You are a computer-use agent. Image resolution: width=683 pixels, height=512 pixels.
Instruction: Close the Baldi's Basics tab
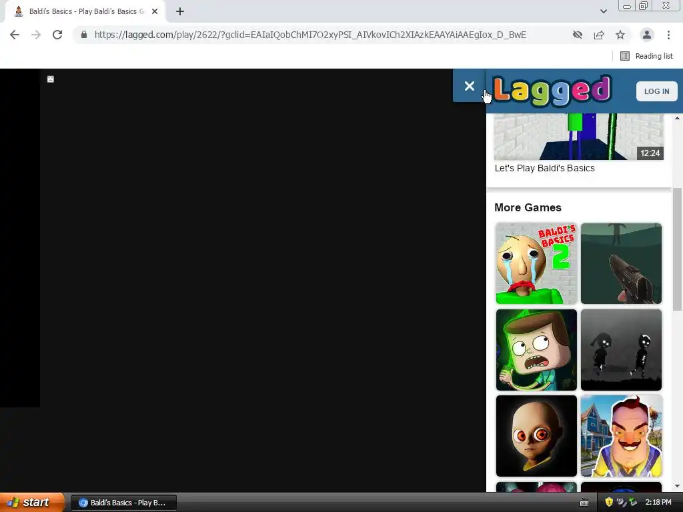[x=155, y=12]
